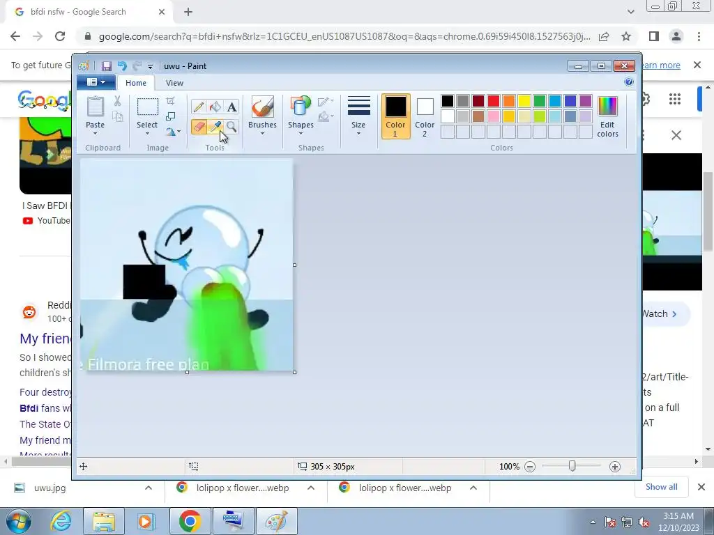This screenshot has width=714, height=535.
Task: Click the Cut scissors icon in Clipboard
Action: pyautogui.click(x=117, y=101)
